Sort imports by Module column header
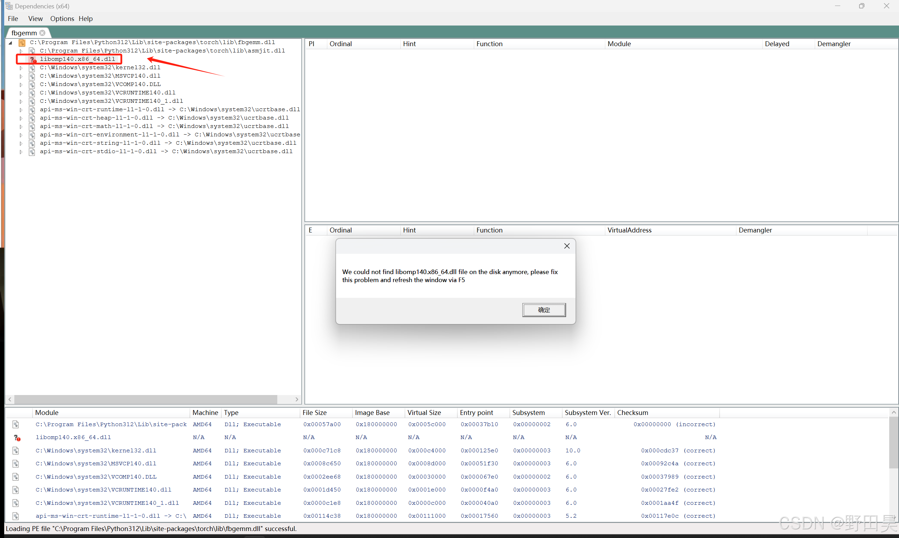 683,44
